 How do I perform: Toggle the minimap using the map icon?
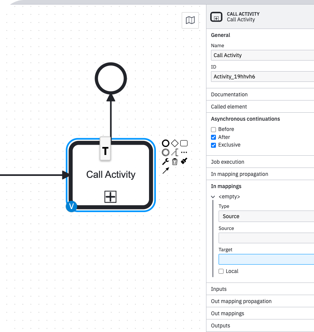[x=190, y=21]
